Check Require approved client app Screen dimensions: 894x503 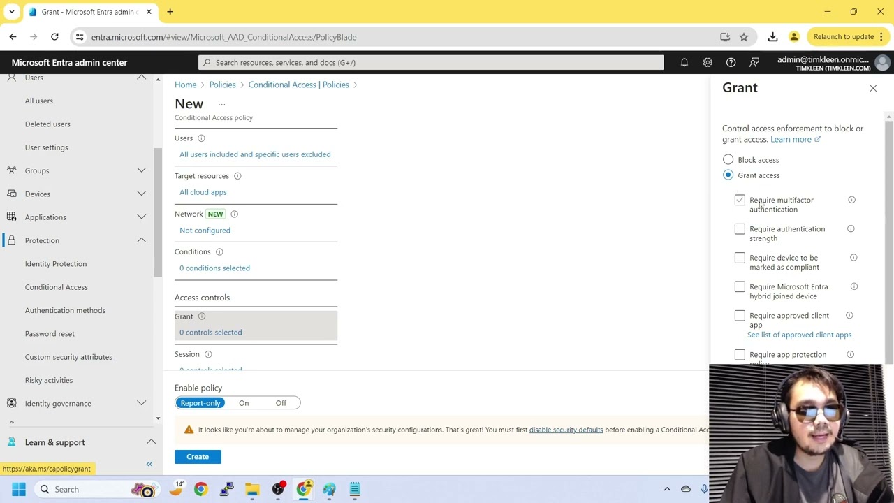pyautogui.click(x=740, y=316)
